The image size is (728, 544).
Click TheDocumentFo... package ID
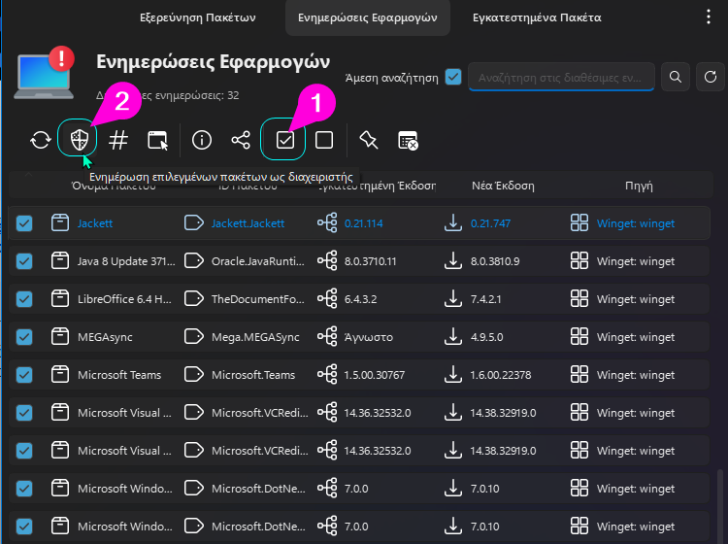[x=257, y=299]
